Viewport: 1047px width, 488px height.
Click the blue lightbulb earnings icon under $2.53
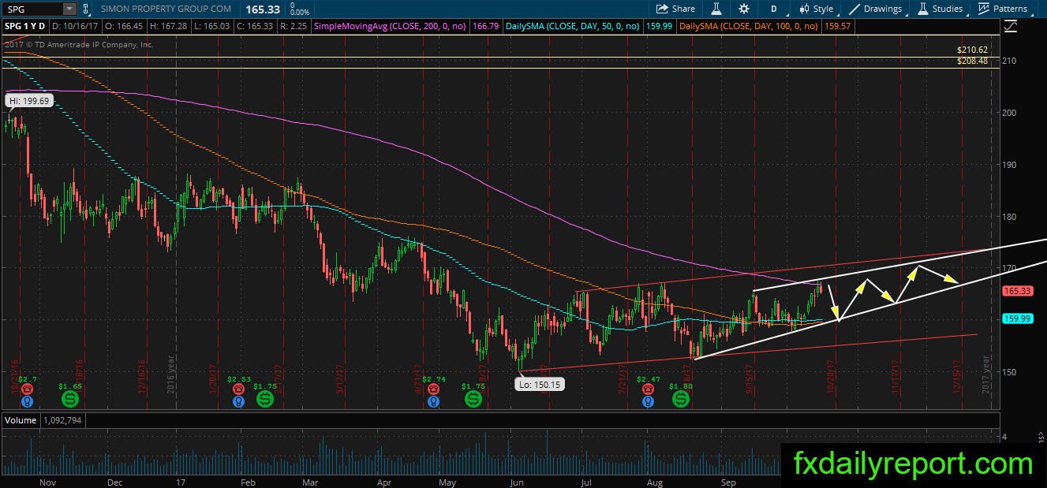click(238, 401)
